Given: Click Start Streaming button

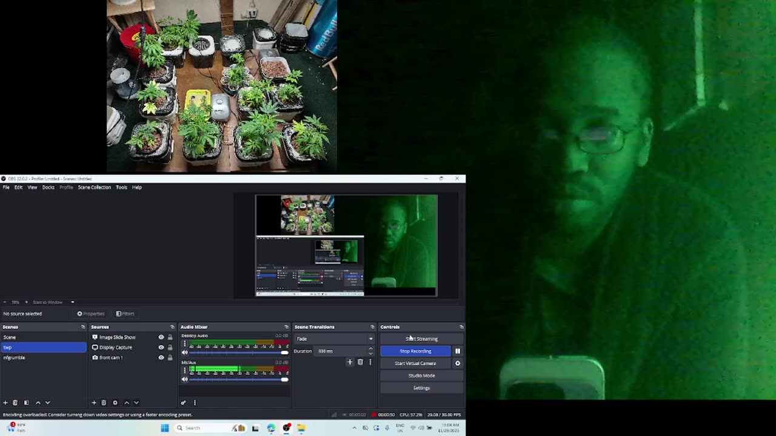Looking at the screenshot, I should pyautogui.click(x=421, y=339).
